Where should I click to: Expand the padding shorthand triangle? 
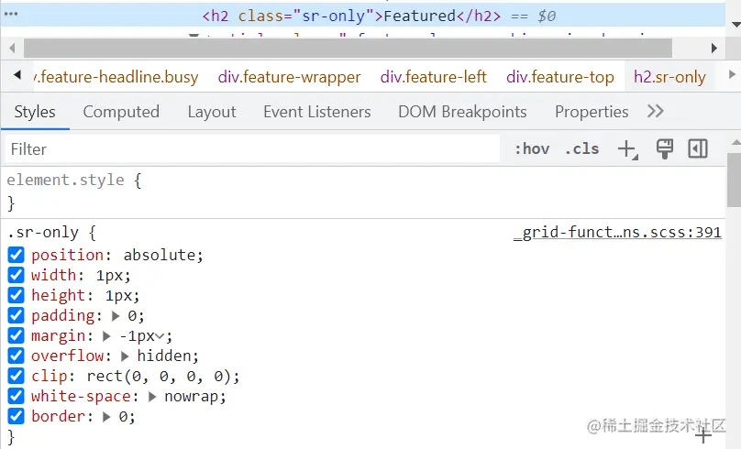(116, 316)
